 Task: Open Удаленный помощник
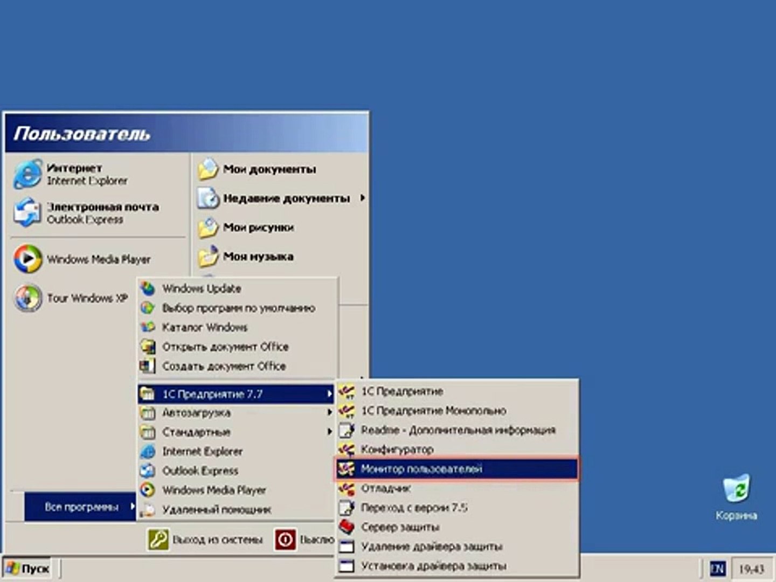[x=237, y=510]
